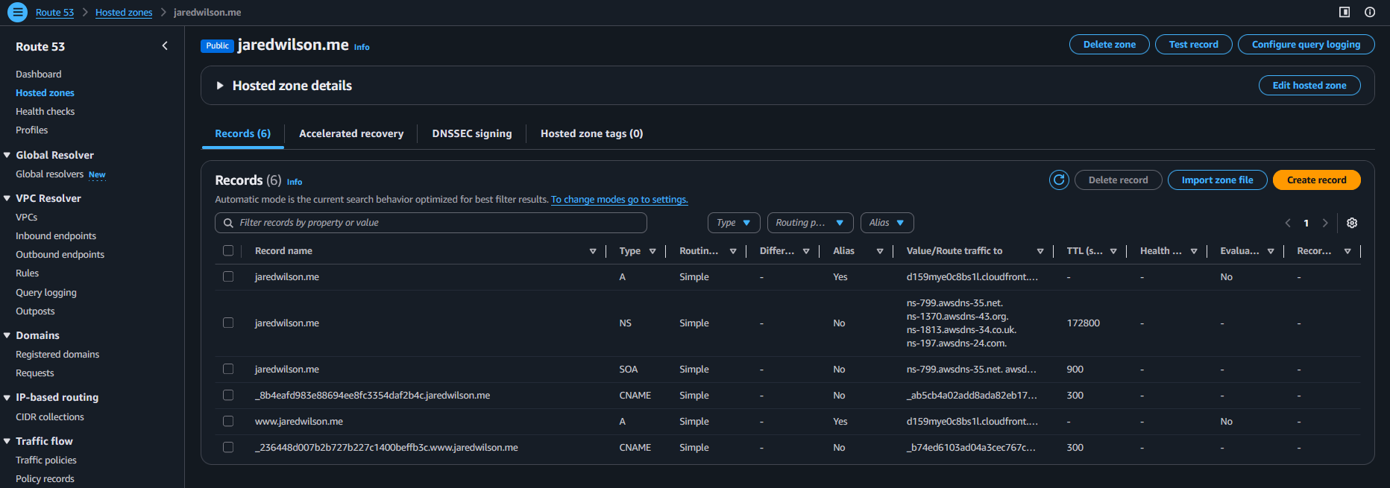Click the top-right info circle icon
This screenshot has width=1390, height=488.
[1370, 12]
